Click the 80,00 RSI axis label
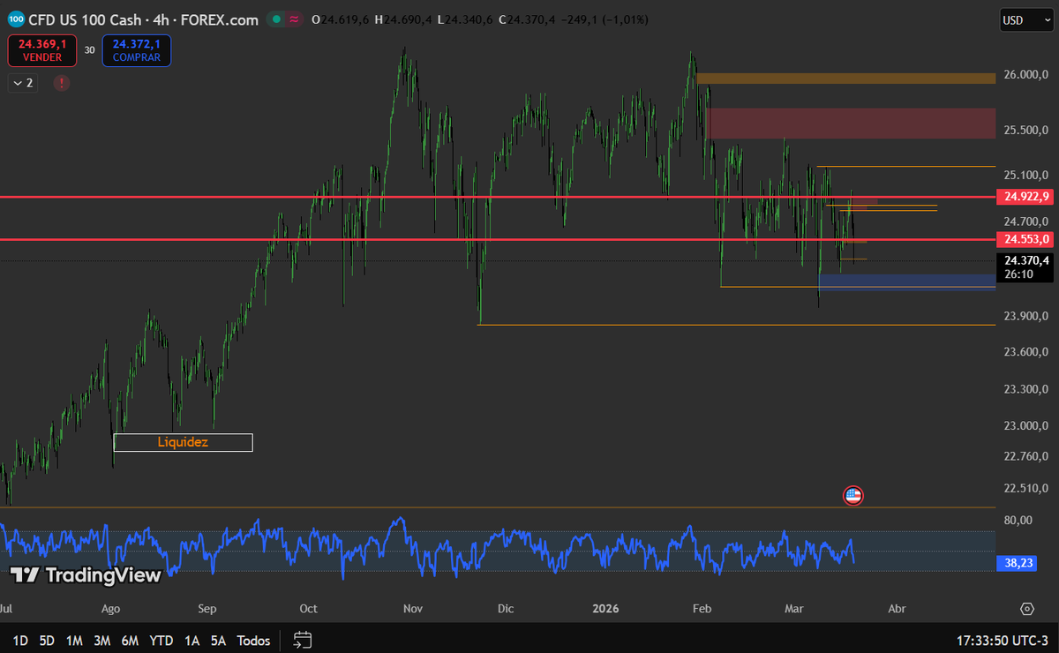Screen dimensions: 1059x653 pos(1018,520)
